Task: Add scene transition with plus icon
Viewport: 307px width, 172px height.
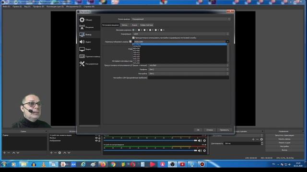Action: pyautogui.click(x=253, y=140)
